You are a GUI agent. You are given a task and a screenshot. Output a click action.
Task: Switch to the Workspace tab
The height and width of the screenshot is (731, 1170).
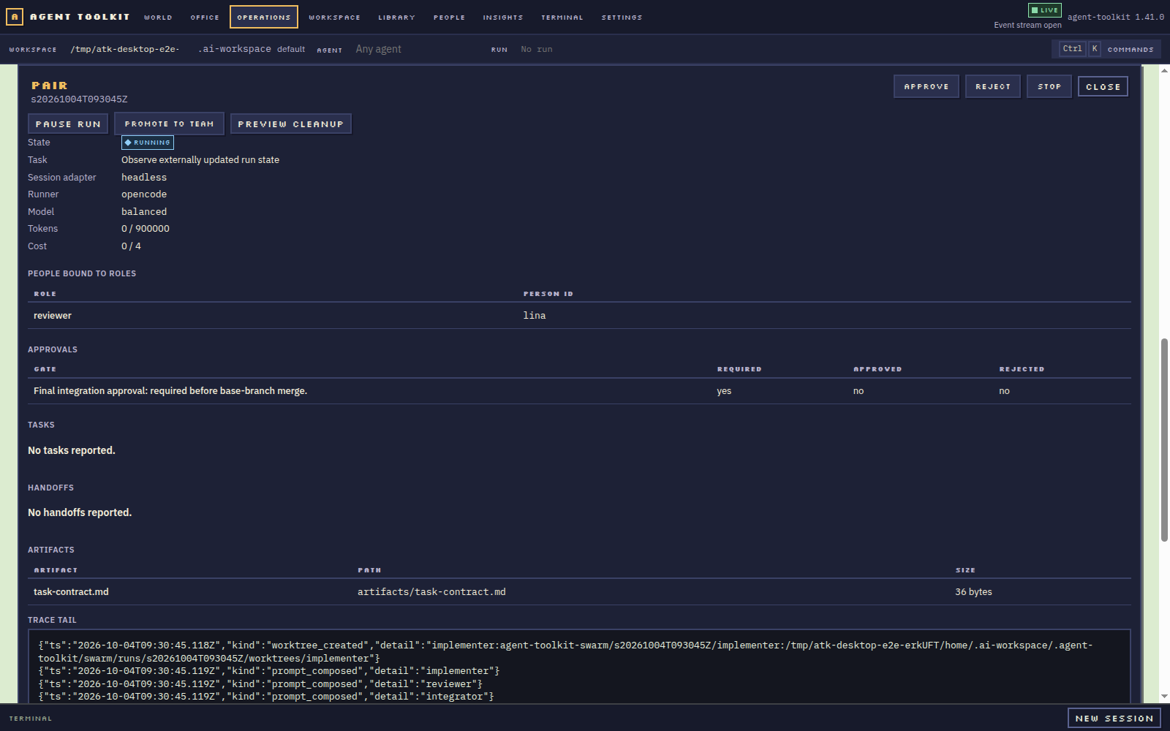[334, 18]
